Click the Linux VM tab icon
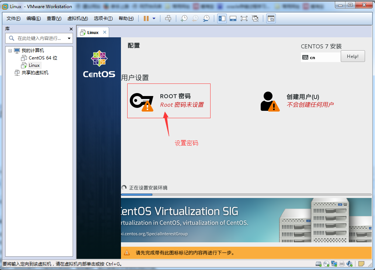 point(83,33)
